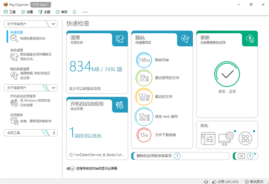Click the green update cloud icon
The height and width of the screenshot is (184, 269).
pyautogui.click(x=250, y=39)
